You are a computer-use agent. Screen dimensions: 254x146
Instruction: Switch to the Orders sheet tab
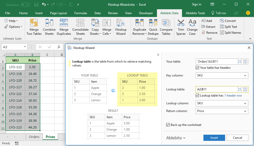click(x=34, y=137)
